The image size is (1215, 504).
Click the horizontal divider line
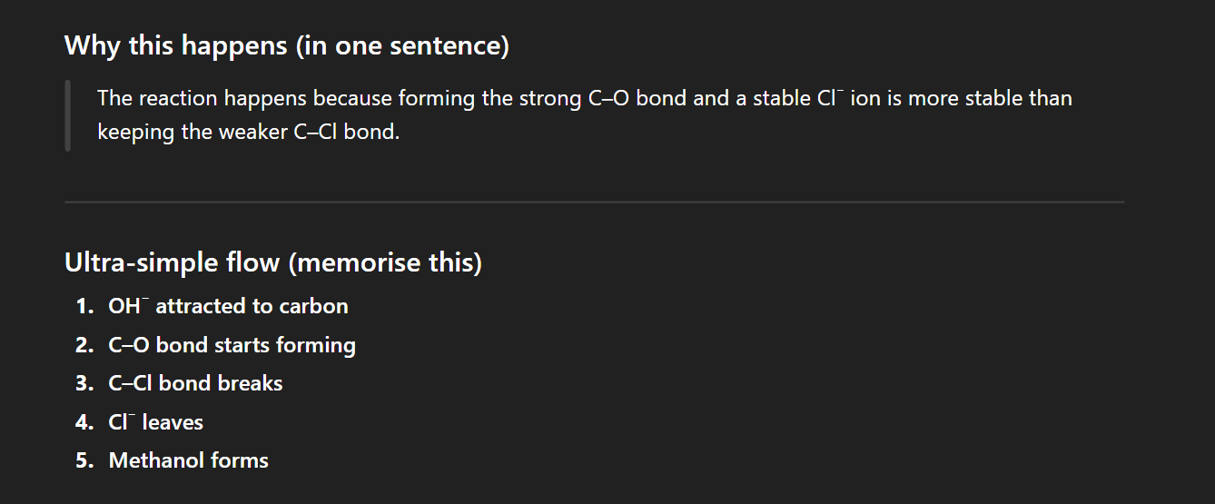[x=594, y=202]
